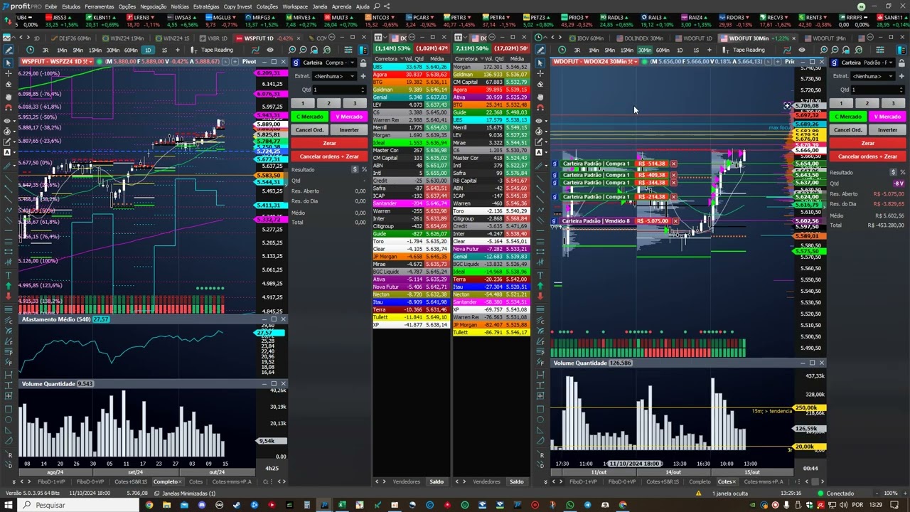Select the pencil drawing tool in WDOFUT chart
This screenshot has width=910, height=512.
pos(540,50)
